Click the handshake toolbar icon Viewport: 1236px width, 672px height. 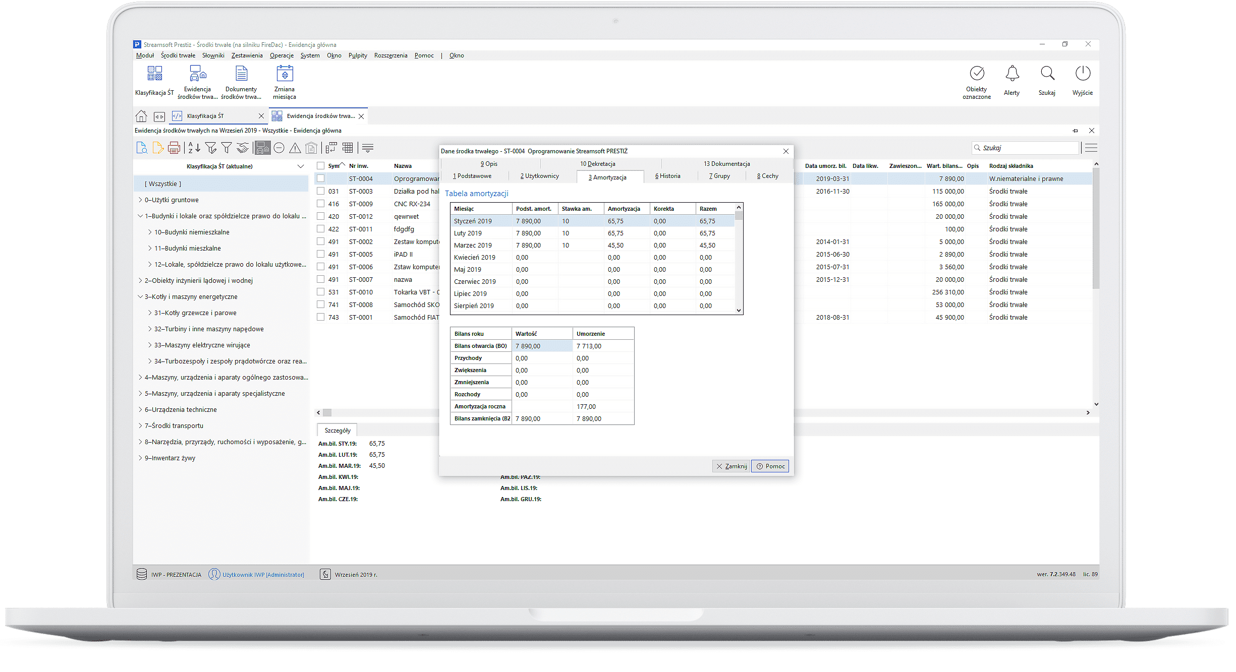click(x=243, y=148)
